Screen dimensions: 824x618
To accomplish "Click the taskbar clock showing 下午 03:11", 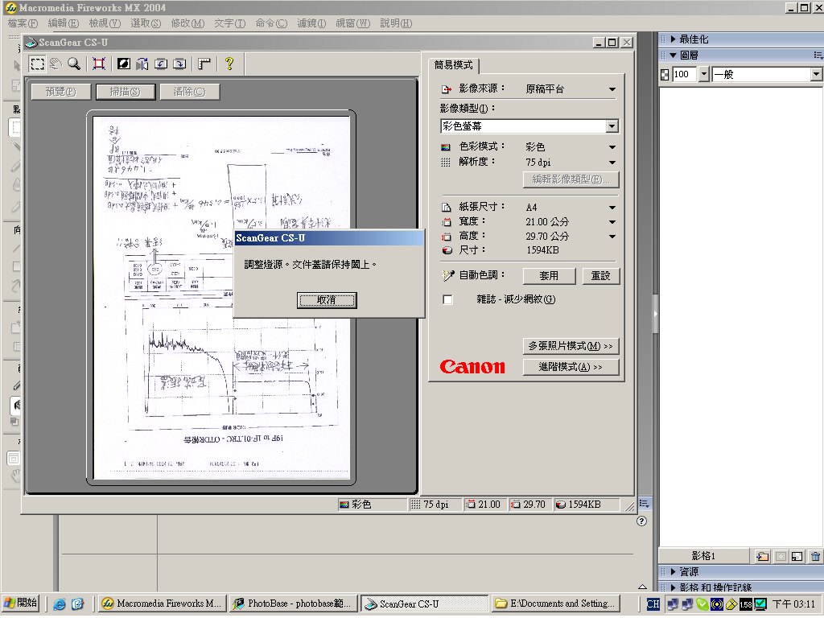I will pyautogui.click(x=794, y=604).
